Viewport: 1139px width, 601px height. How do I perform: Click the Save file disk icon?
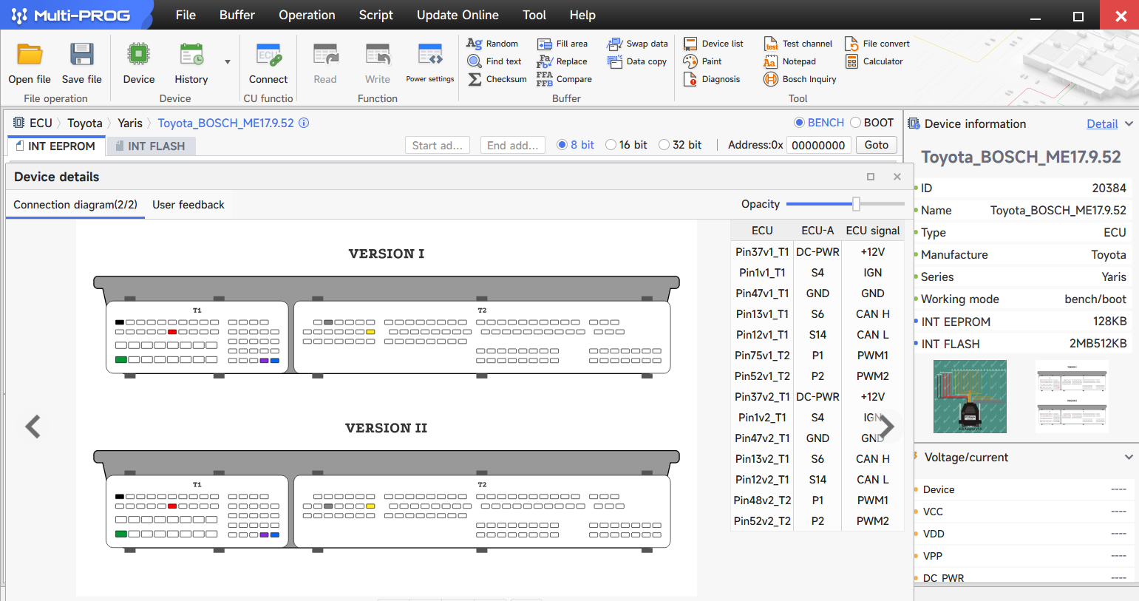tap(82, 55)
